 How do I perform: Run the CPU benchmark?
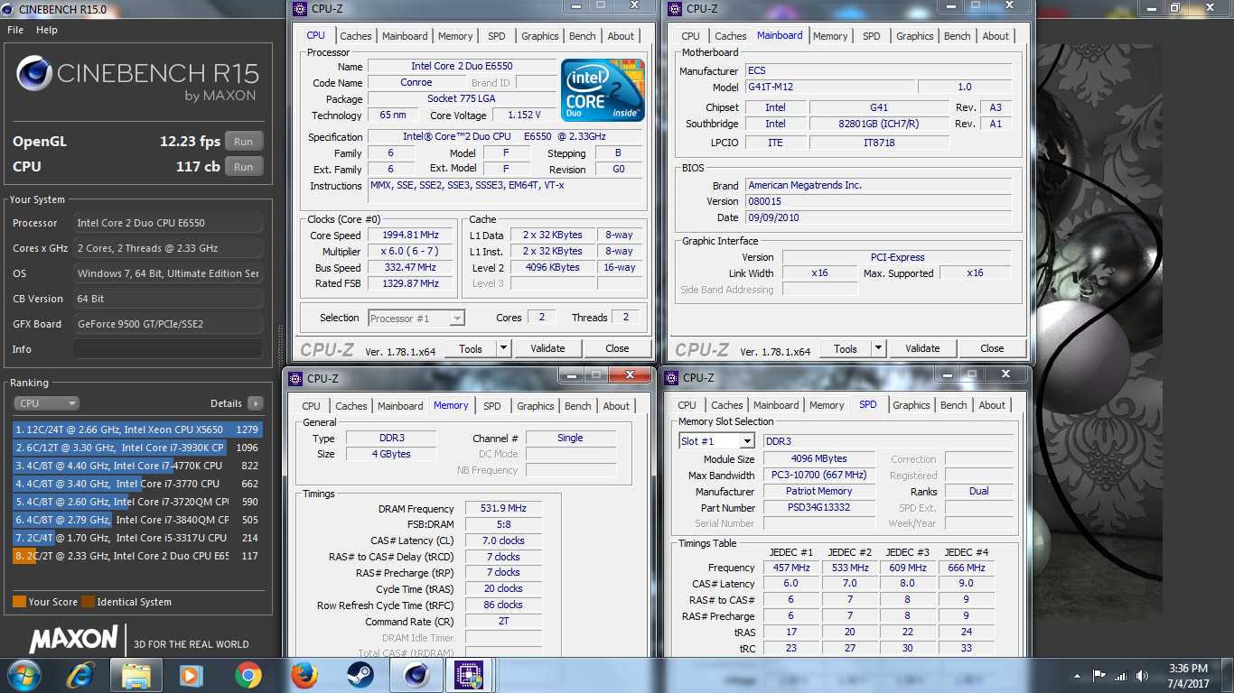point(244,166)
